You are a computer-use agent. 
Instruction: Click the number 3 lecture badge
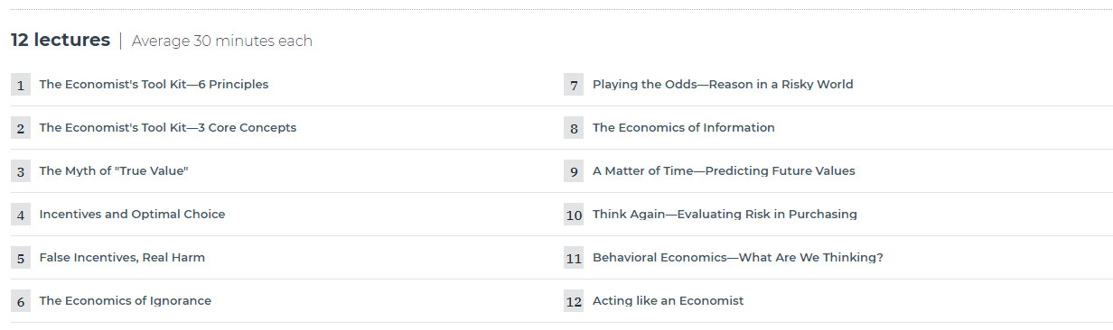coord(21,171)
